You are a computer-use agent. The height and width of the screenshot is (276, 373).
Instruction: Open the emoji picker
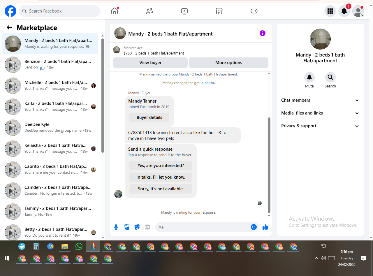point(254,227)
